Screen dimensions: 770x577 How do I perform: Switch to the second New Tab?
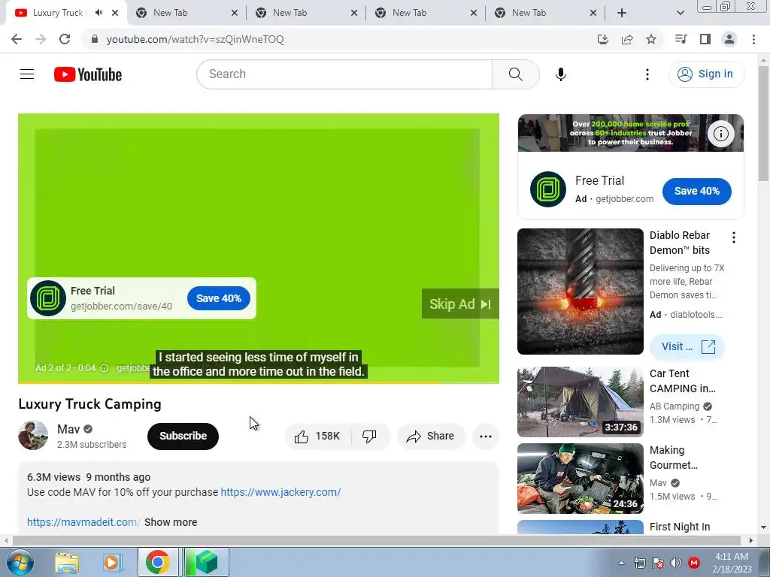pos(290,13)
